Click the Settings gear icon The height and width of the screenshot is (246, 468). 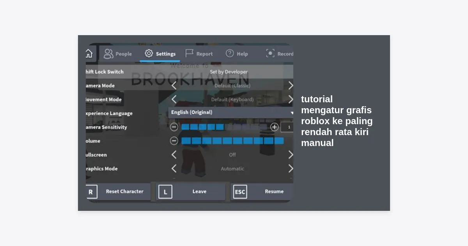point(149,53)
